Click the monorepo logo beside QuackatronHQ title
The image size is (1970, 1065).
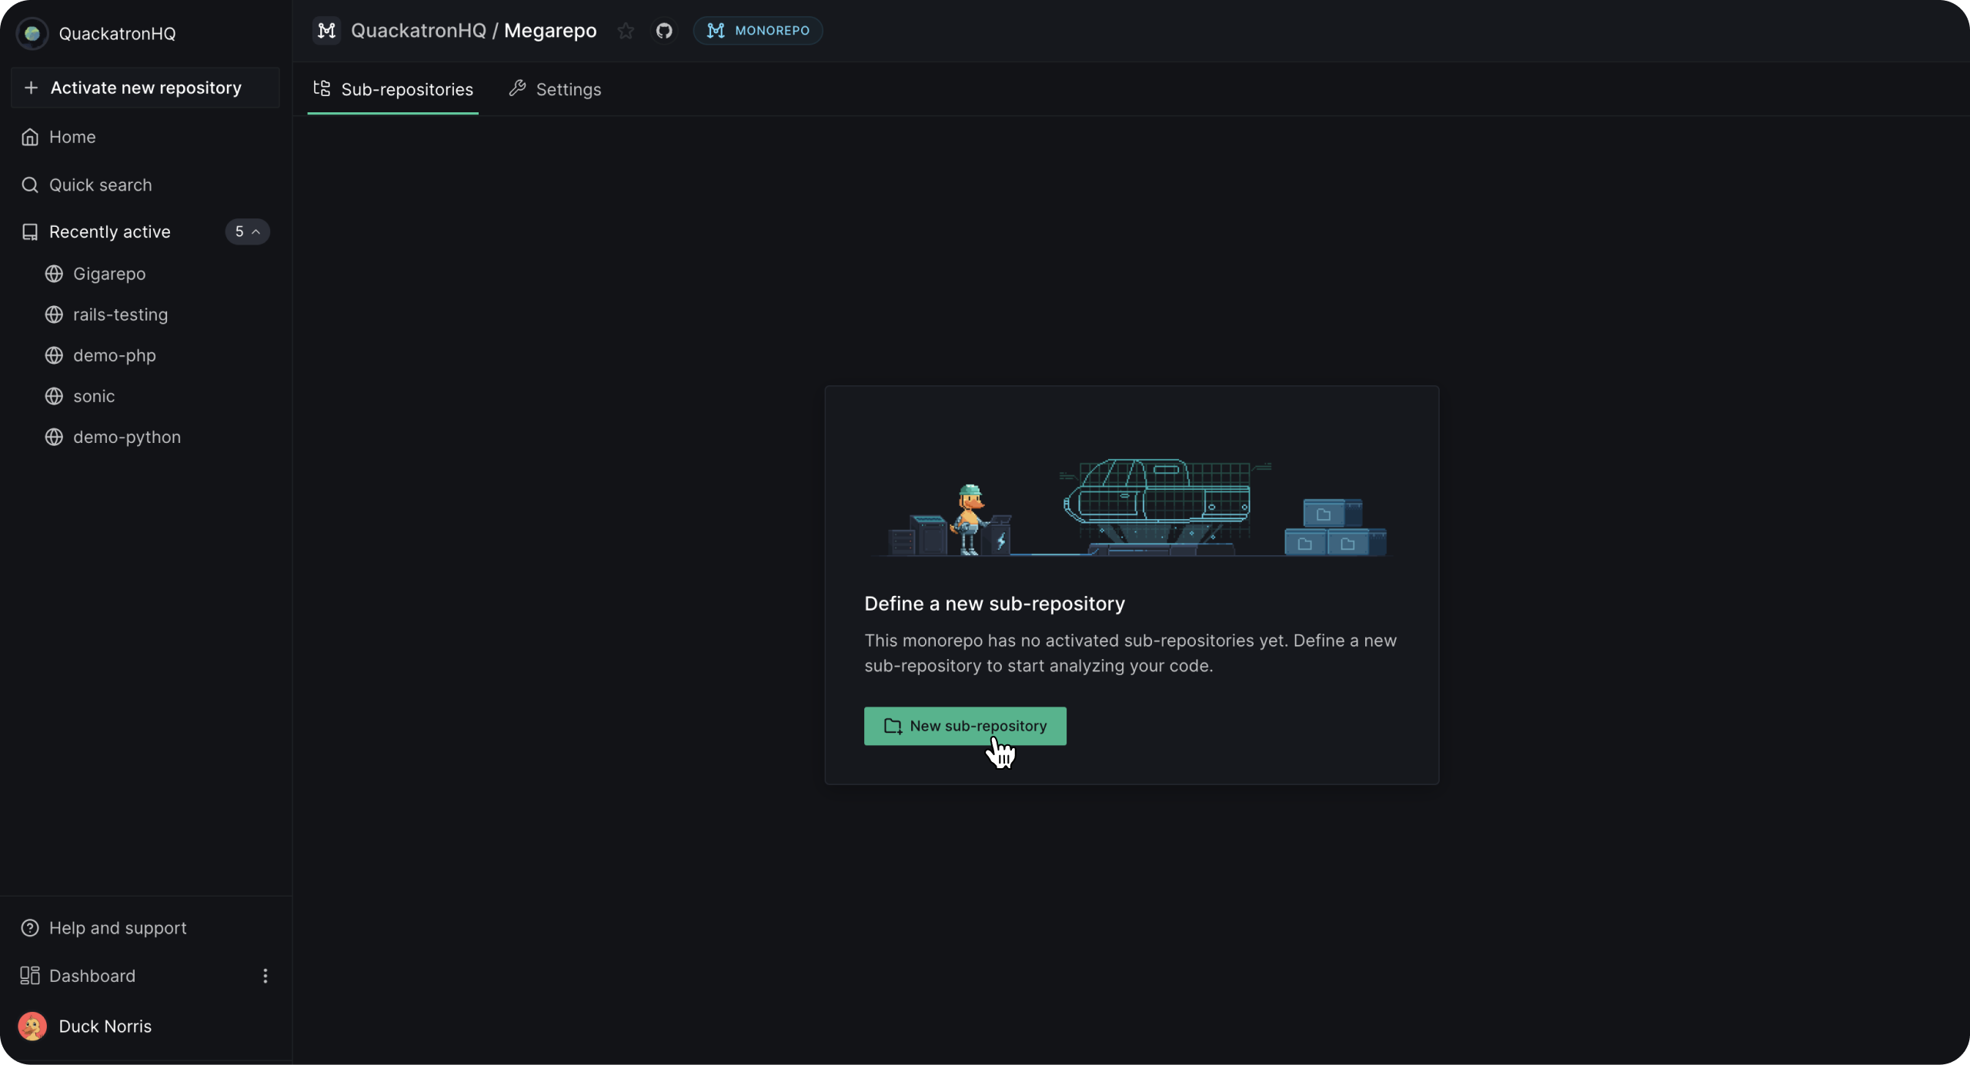(326, 31)
